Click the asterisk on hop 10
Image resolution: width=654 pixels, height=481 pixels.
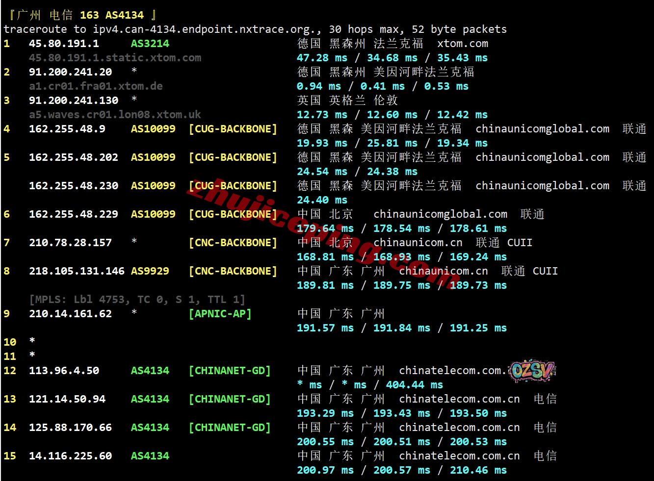click(32, 342)
